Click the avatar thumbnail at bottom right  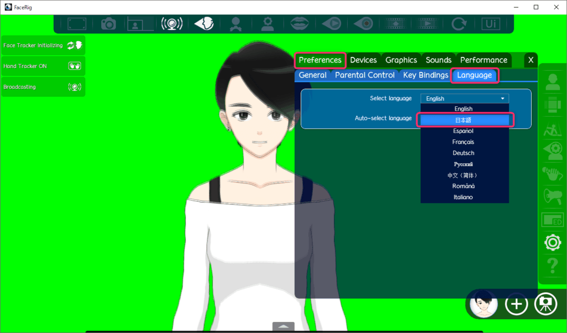[x=483, y=304]
